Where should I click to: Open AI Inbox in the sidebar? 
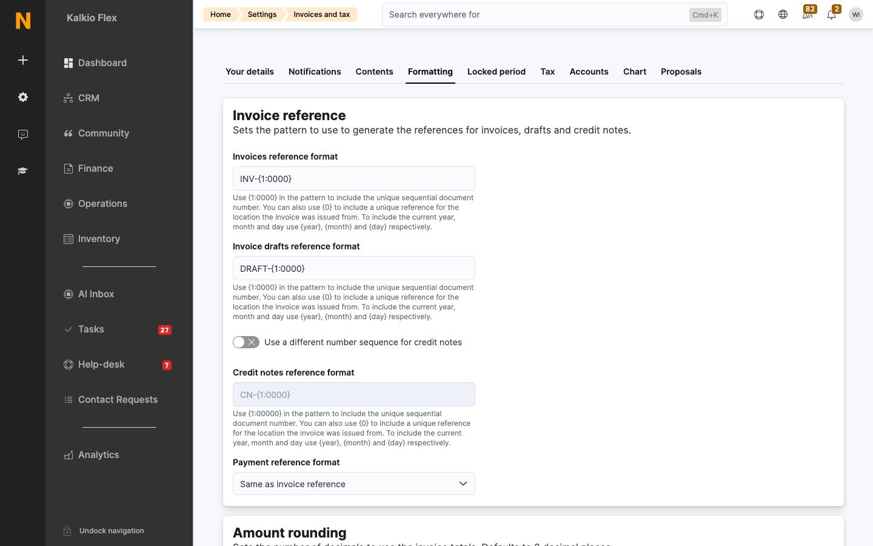tap(89, 294)
